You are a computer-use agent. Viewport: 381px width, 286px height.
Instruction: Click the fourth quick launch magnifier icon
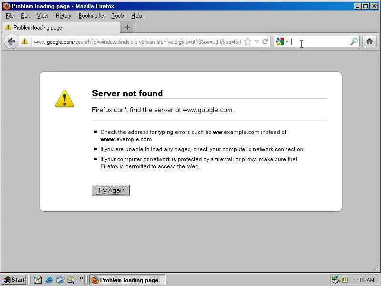tap(70, 280)
